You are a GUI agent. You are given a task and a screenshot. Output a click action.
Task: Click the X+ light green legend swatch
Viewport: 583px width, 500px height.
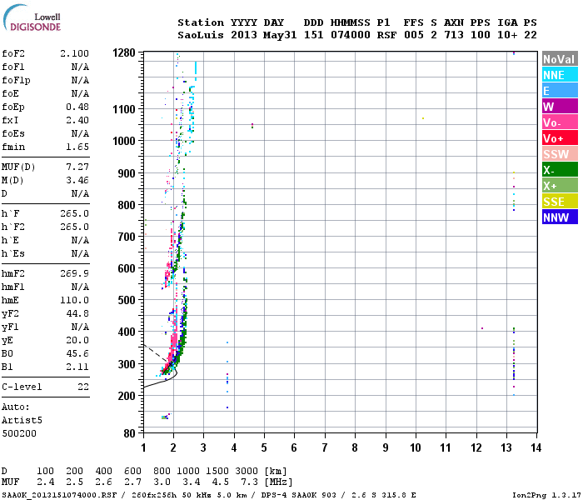click(560, 186)
